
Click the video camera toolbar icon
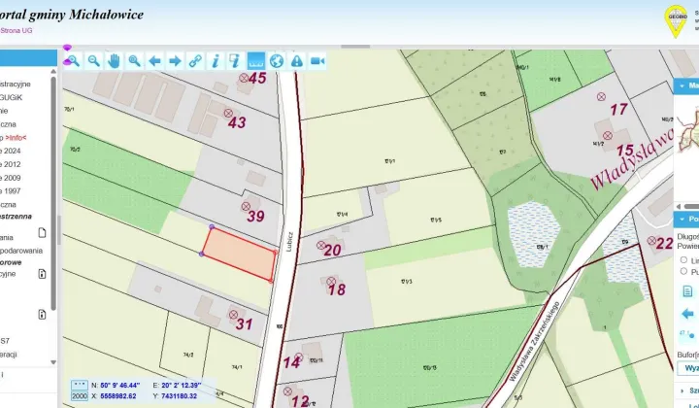[x=317, y=60]
